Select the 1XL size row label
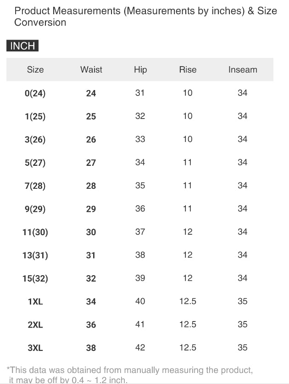The height and width of the screenshot is (384, 289). point(35,302)
